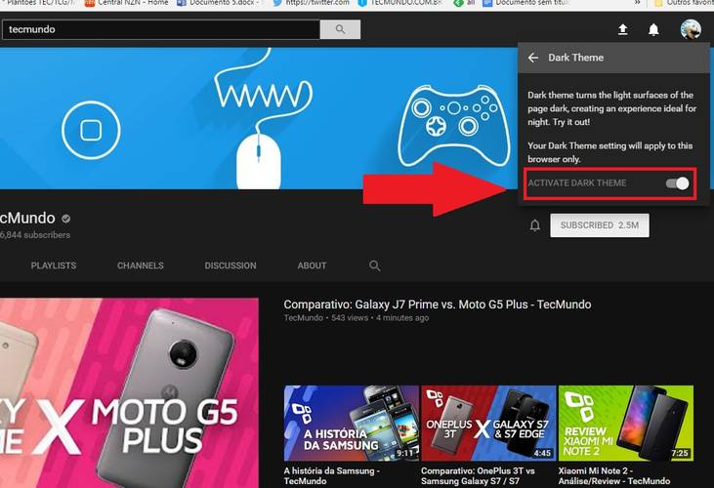Click 'A história da Samsung - TecMundo' title

[x=331, y=475]
